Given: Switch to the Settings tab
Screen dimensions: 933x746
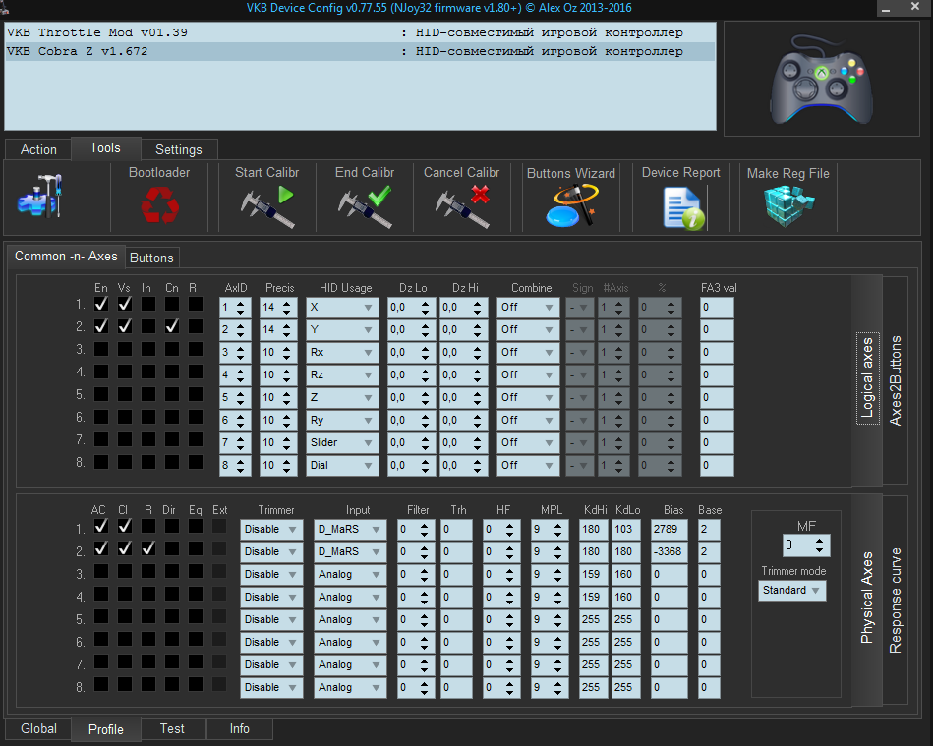Looking at the screenshot, I should (179, 150).
